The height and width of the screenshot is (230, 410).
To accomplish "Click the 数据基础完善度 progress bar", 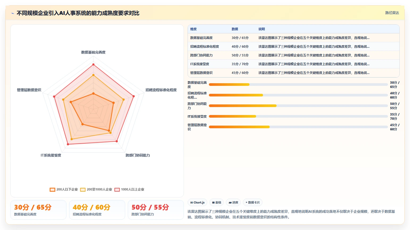I will [298, 85].
